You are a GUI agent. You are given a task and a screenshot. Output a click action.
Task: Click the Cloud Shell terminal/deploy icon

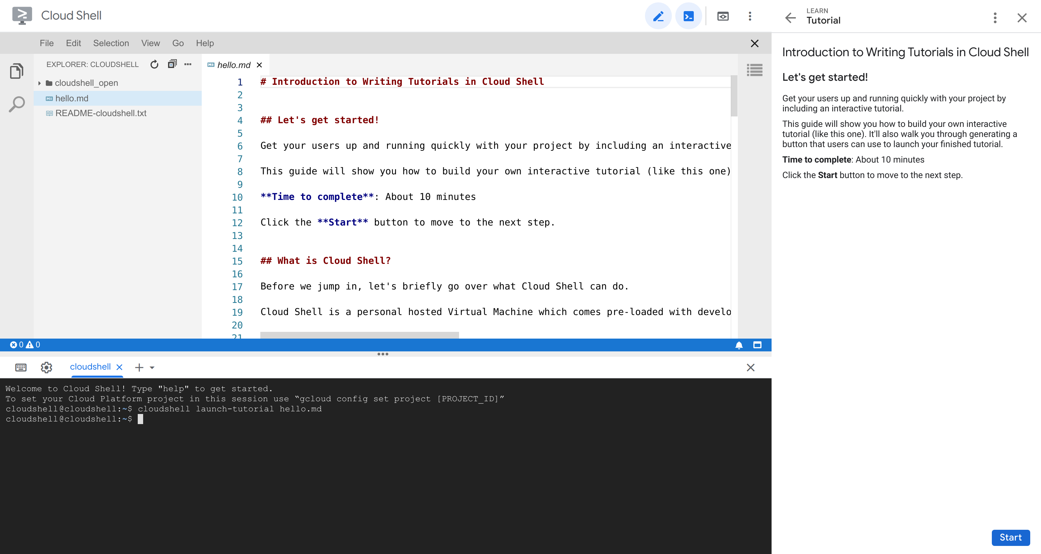(x=688, y=15)
